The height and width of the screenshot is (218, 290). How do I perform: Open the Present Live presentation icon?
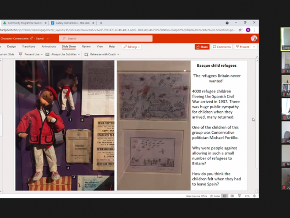click(20, 54)
